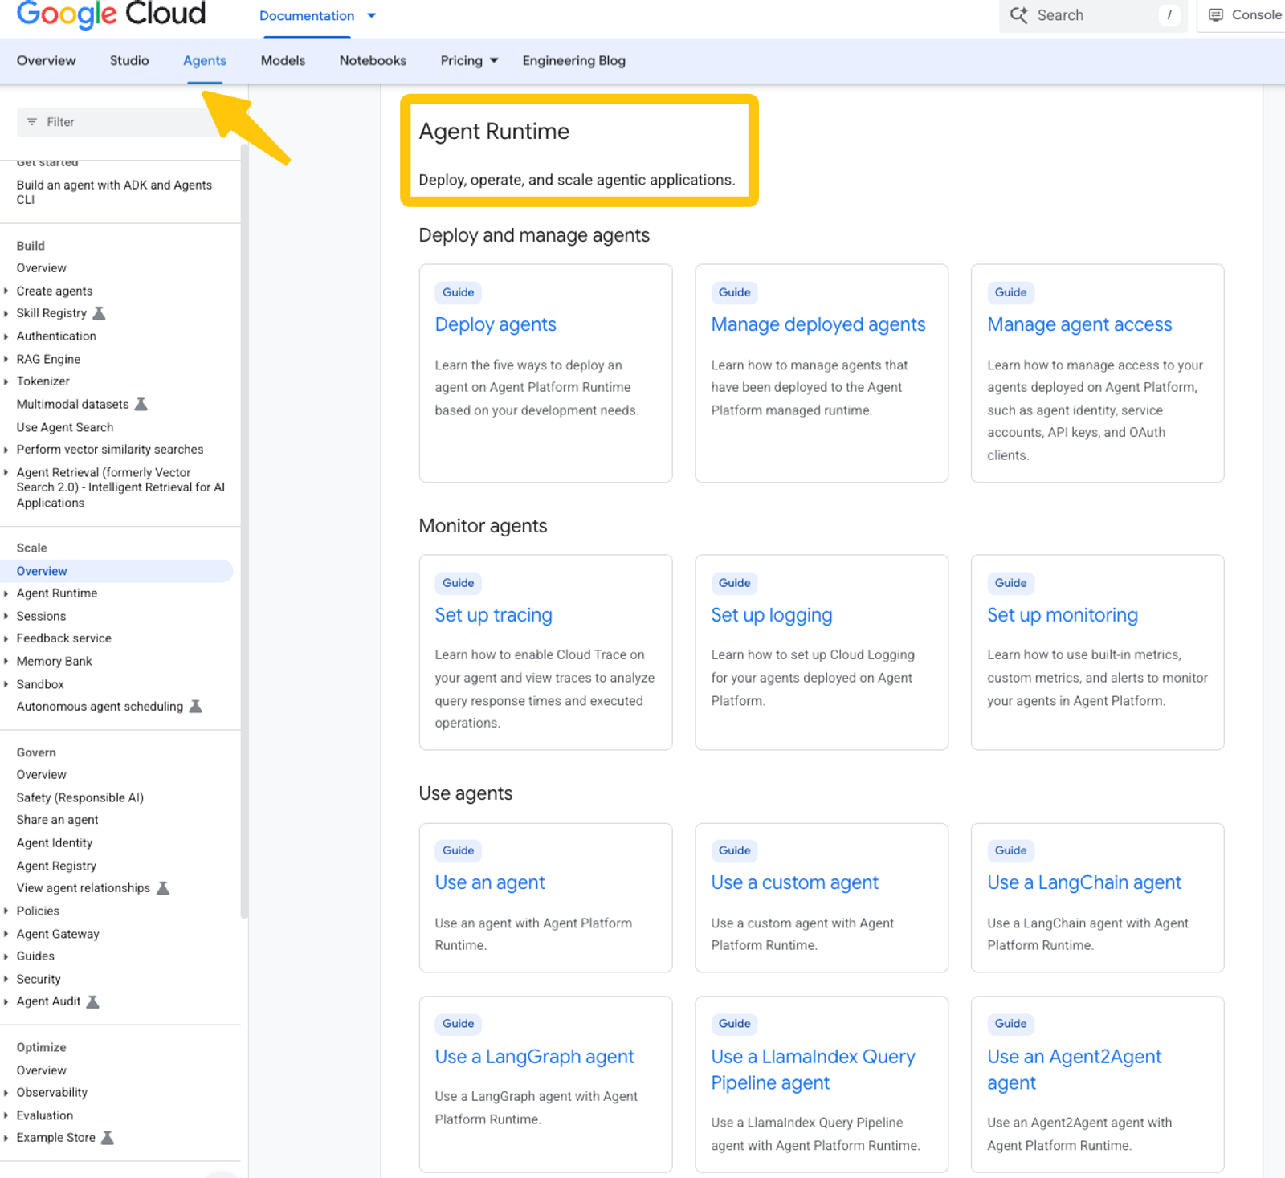
Task: Click the filter lines icon
Action: (x=32, y=122)
